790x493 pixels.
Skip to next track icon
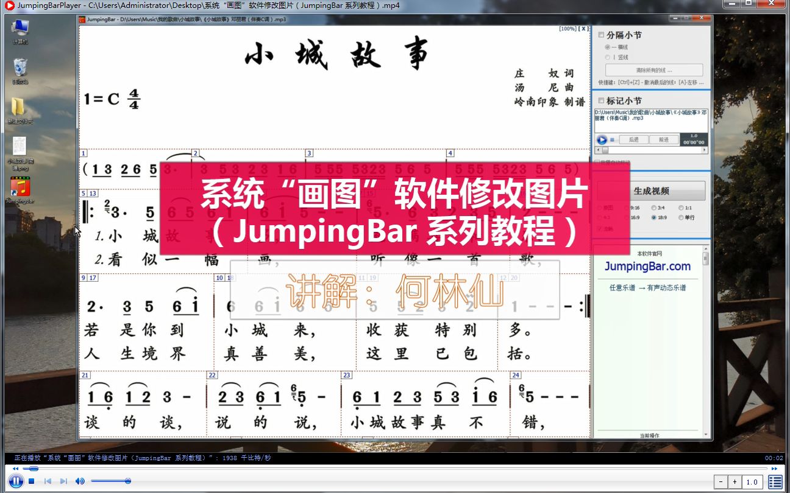[63, 481]
